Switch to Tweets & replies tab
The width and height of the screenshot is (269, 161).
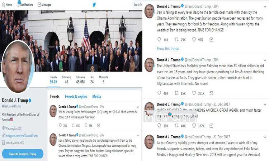(x=76, y=97)
